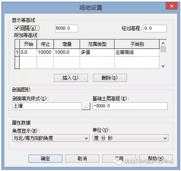Click the 经过高程 field showing 0.0
The image size is (181, 171).
pyautogui.click(x=155, y=28)
